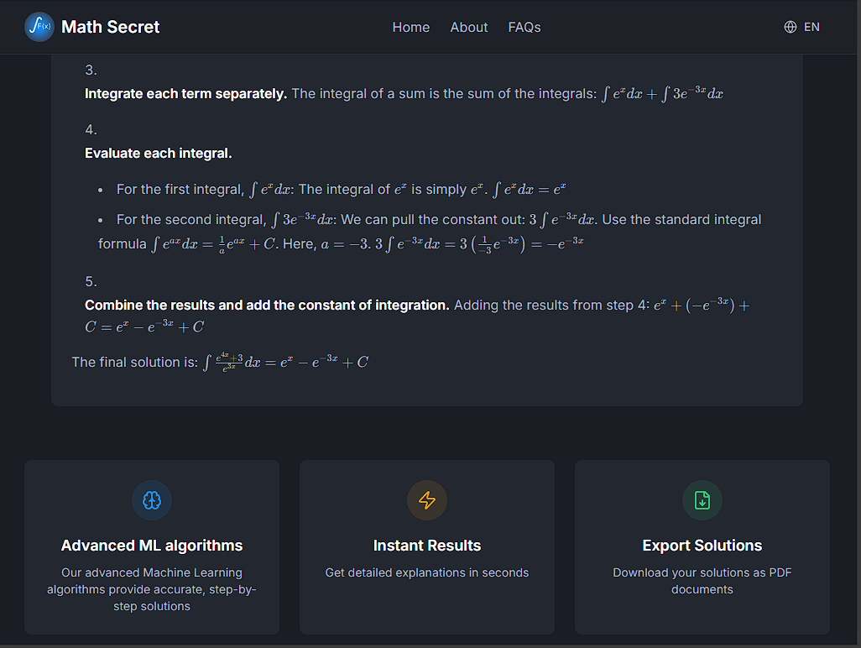Click the Math Secret site title
This screenshot has width=861, height=648.
(x=111, y=27)
